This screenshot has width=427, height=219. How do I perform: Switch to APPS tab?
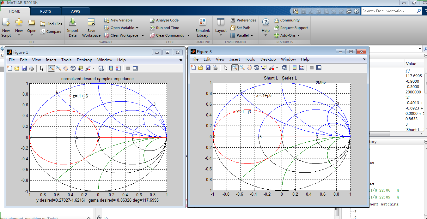point(76,11)
